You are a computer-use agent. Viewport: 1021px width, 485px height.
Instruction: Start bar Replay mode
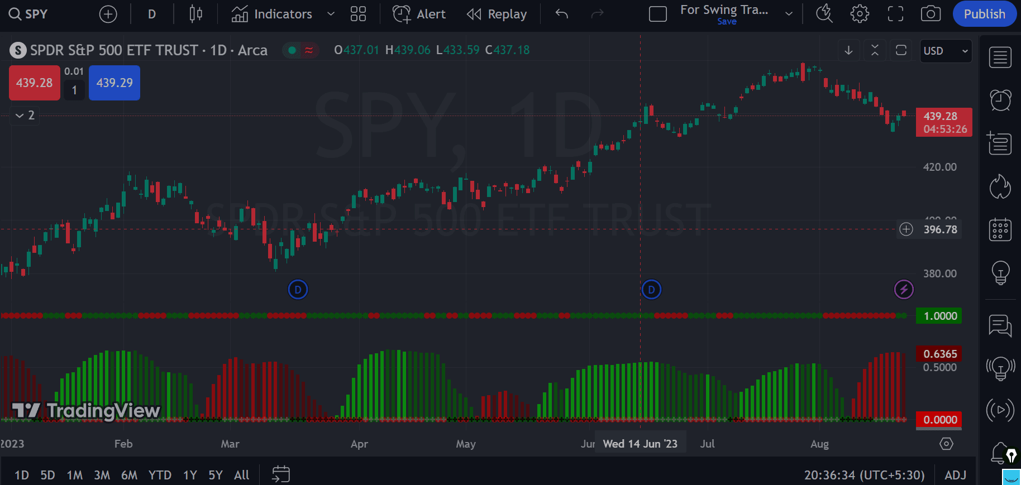tap(497, 14)
